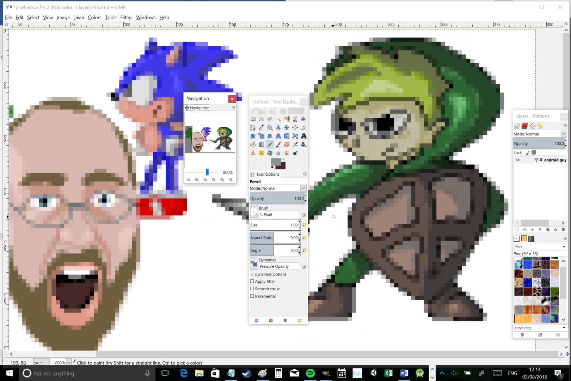Enable Apply Jitter
The width and height of the screenshot is (571, 381).
pos(252,281)
